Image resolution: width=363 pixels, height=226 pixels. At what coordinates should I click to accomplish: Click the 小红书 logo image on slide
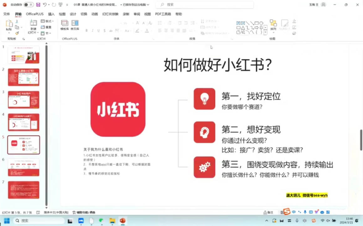coord(118,109)
